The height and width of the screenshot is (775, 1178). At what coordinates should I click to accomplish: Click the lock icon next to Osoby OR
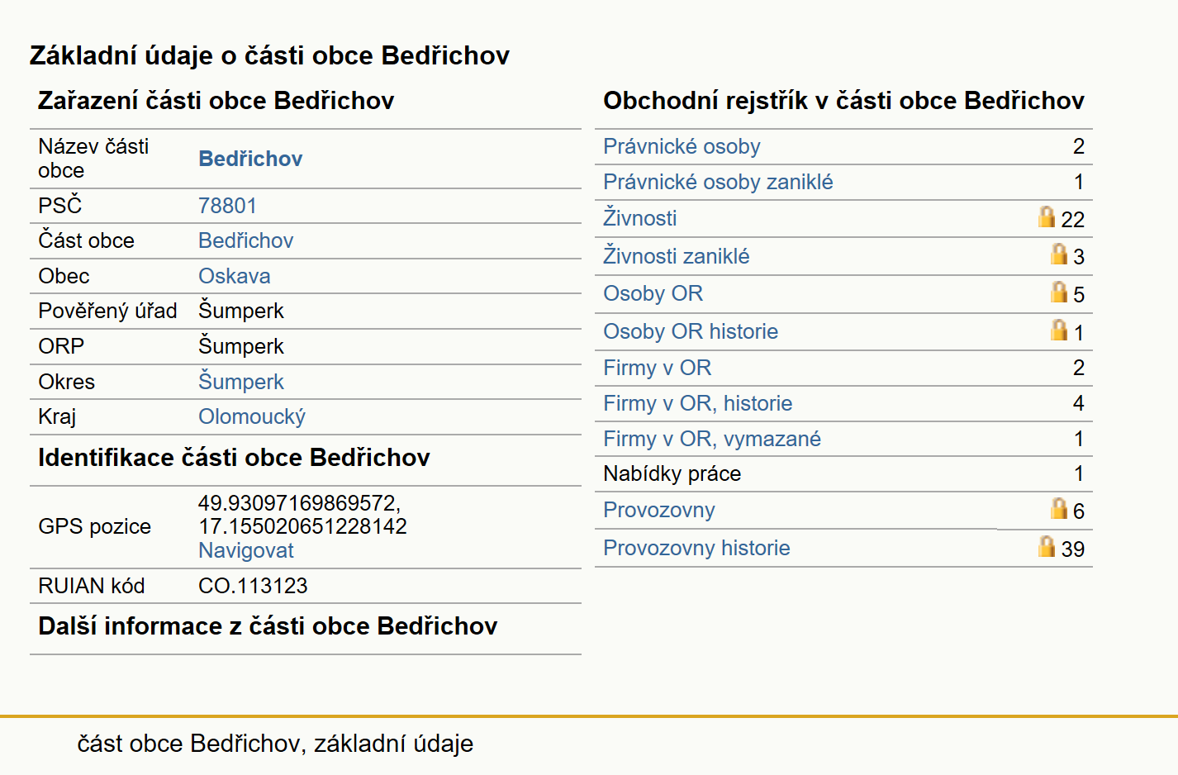coord(1059,292)
